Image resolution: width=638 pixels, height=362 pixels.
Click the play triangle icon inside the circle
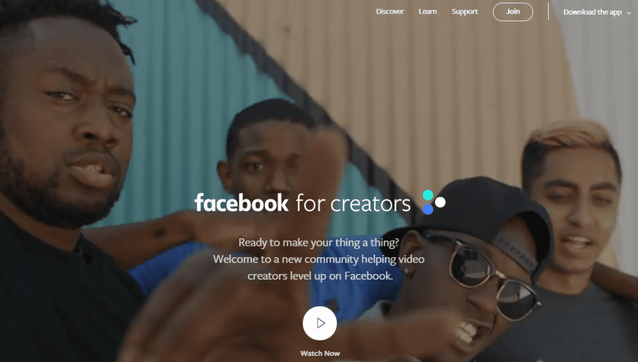click(321, 323)
